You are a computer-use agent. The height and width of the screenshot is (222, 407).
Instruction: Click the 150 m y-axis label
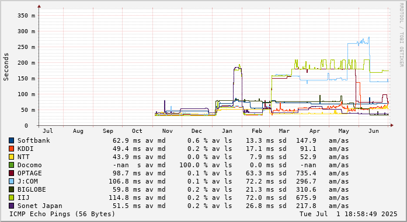coord(26,79)
